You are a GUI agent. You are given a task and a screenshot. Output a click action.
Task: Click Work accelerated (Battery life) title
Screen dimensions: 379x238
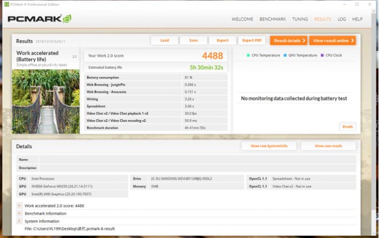pyautogui.click(x=37, y=56)
